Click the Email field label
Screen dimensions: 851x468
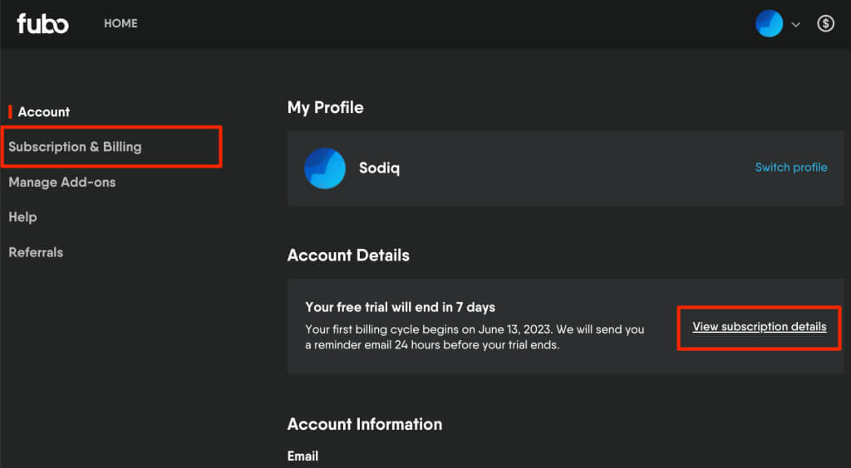click(303, 456)
